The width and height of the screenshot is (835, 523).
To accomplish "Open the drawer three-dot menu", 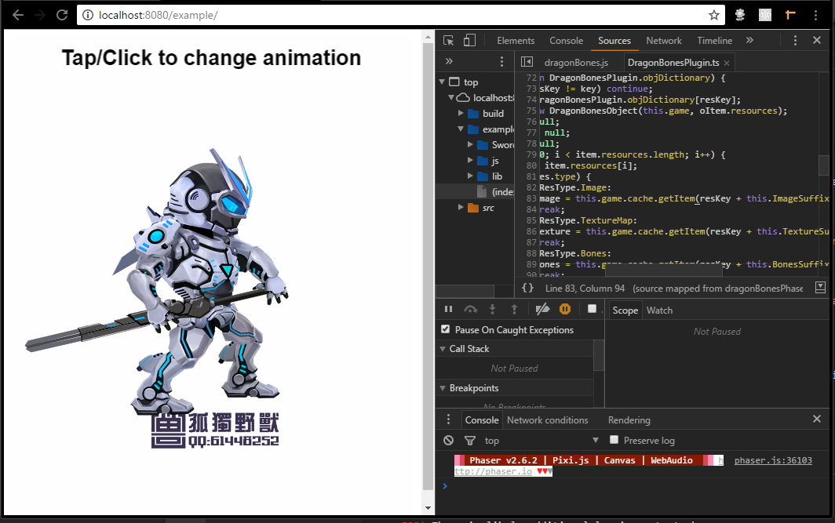I will pos(448,419).
